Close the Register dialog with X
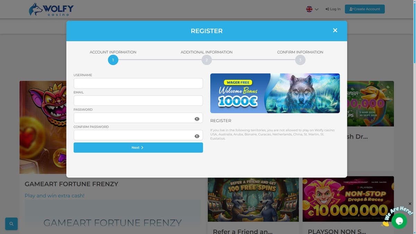This screenshot has width=416, height=234. (335, 31)
